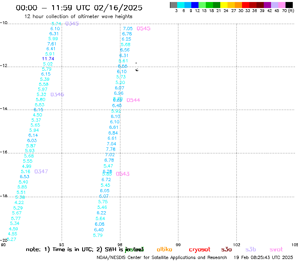Click the 4.55 altimeter reading

(x=12, y=234)
